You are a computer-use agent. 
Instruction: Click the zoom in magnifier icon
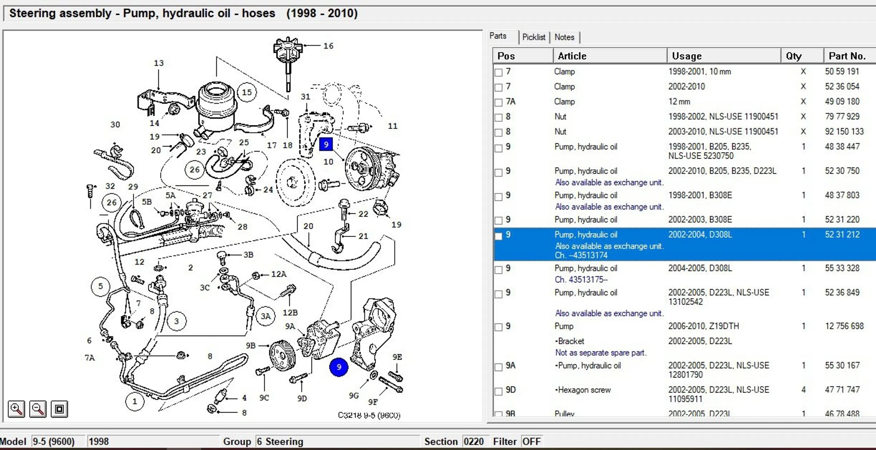pos(16,409)
